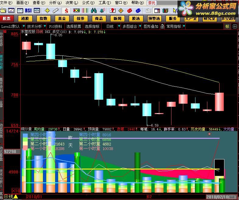Click the green 第三小时量 legend swatch
Viewport: 239px width, 200px height.
[x=25, y=139]
